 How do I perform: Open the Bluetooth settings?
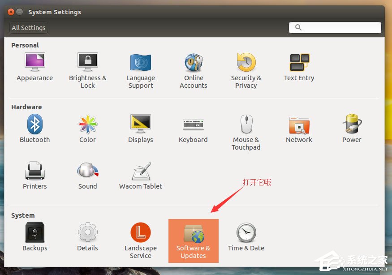[x=34, y=128]
